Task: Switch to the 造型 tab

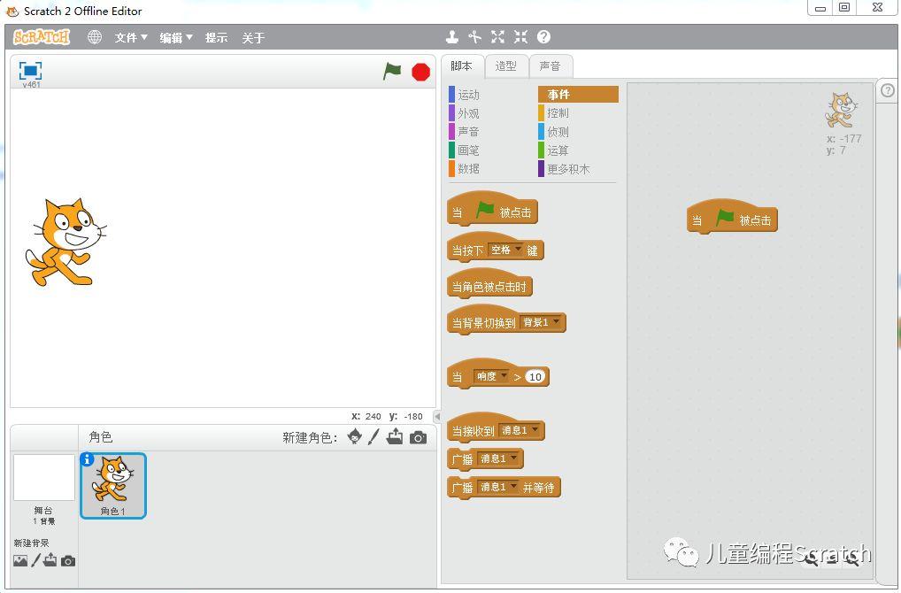Action: point(505,66)
